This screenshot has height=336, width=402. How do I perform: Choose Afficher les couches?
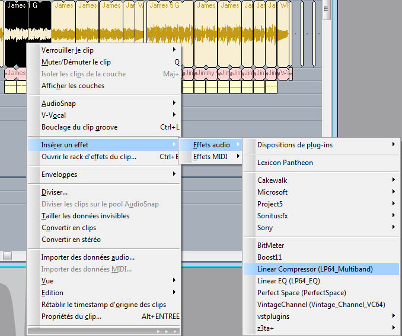tap(104, 86)
